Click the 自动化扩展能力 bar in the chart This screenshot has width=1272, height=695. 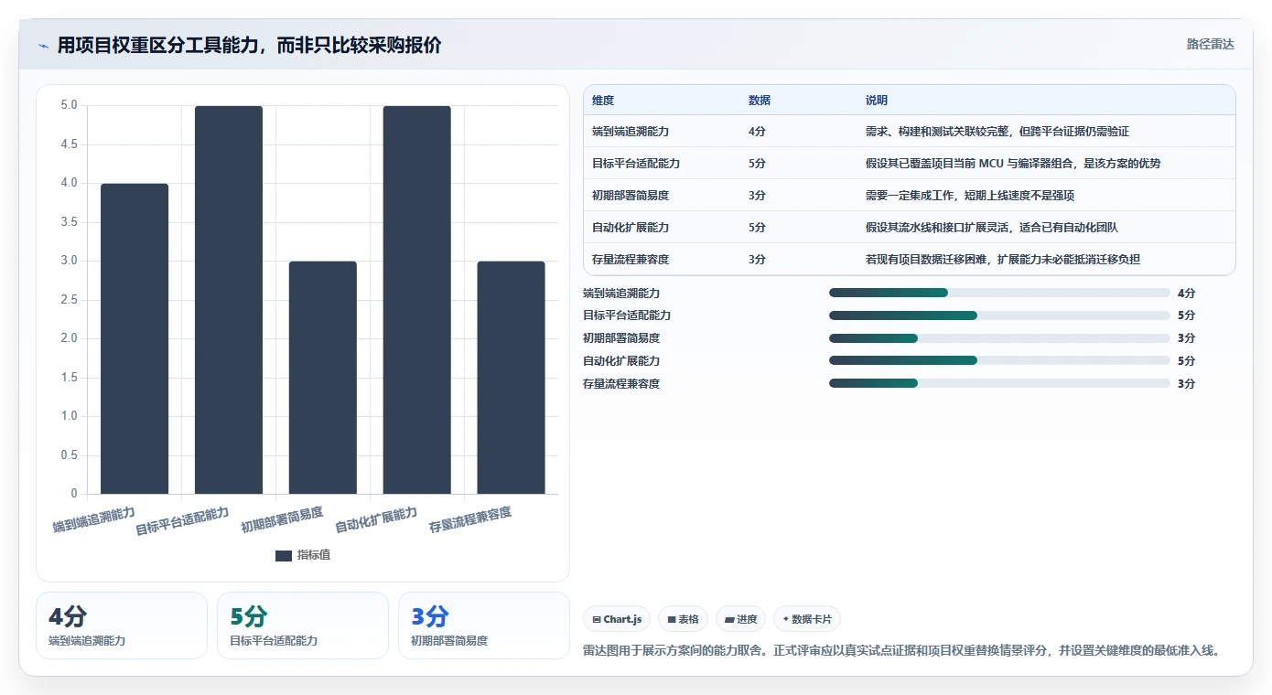point(417,300)
